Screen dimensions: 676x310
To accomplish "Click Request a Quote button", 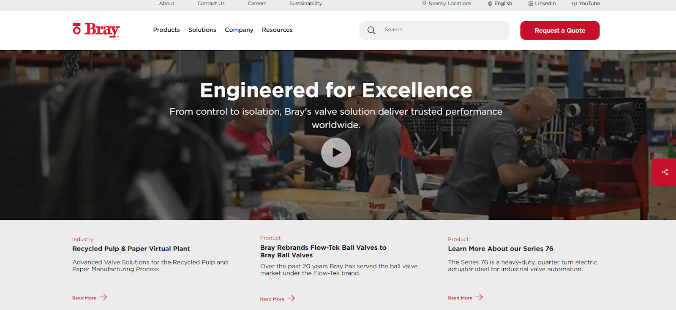I will pos(560,30).
